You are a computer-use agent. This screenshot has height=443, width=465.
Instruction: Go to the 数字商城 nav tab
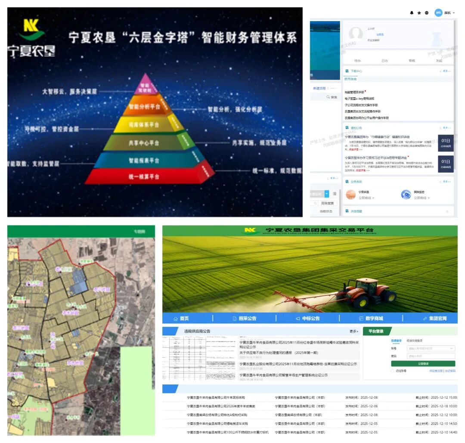(x=371, y=319)
